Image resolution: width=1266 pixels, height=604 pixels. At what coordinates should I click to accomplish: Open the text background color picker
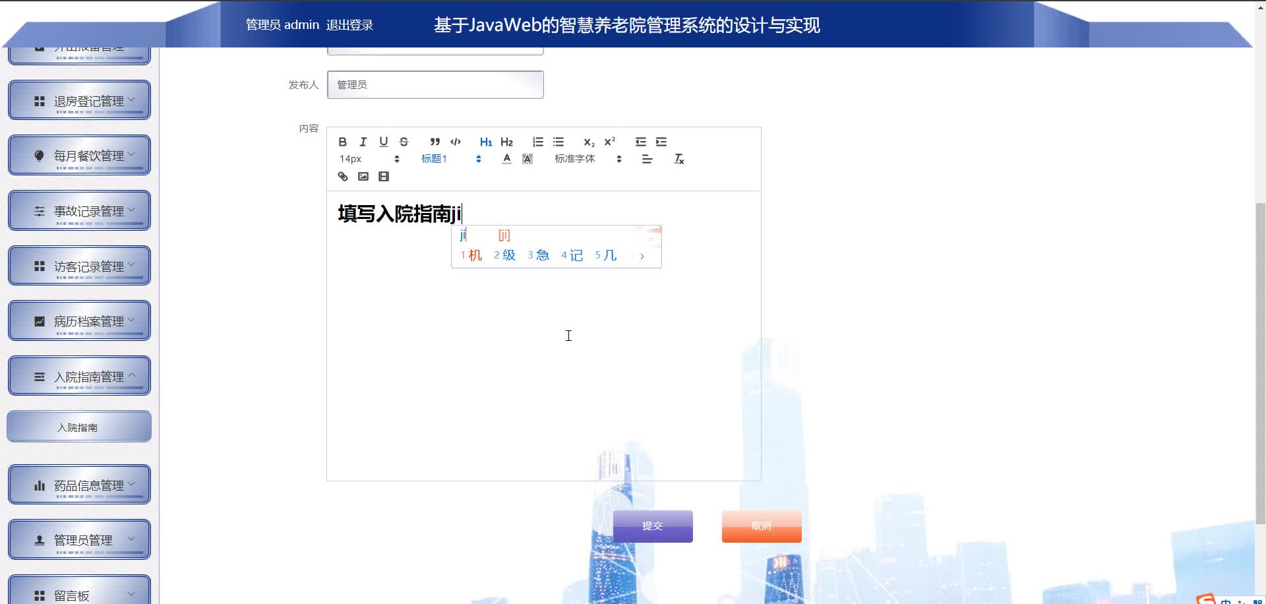[527, 159]
